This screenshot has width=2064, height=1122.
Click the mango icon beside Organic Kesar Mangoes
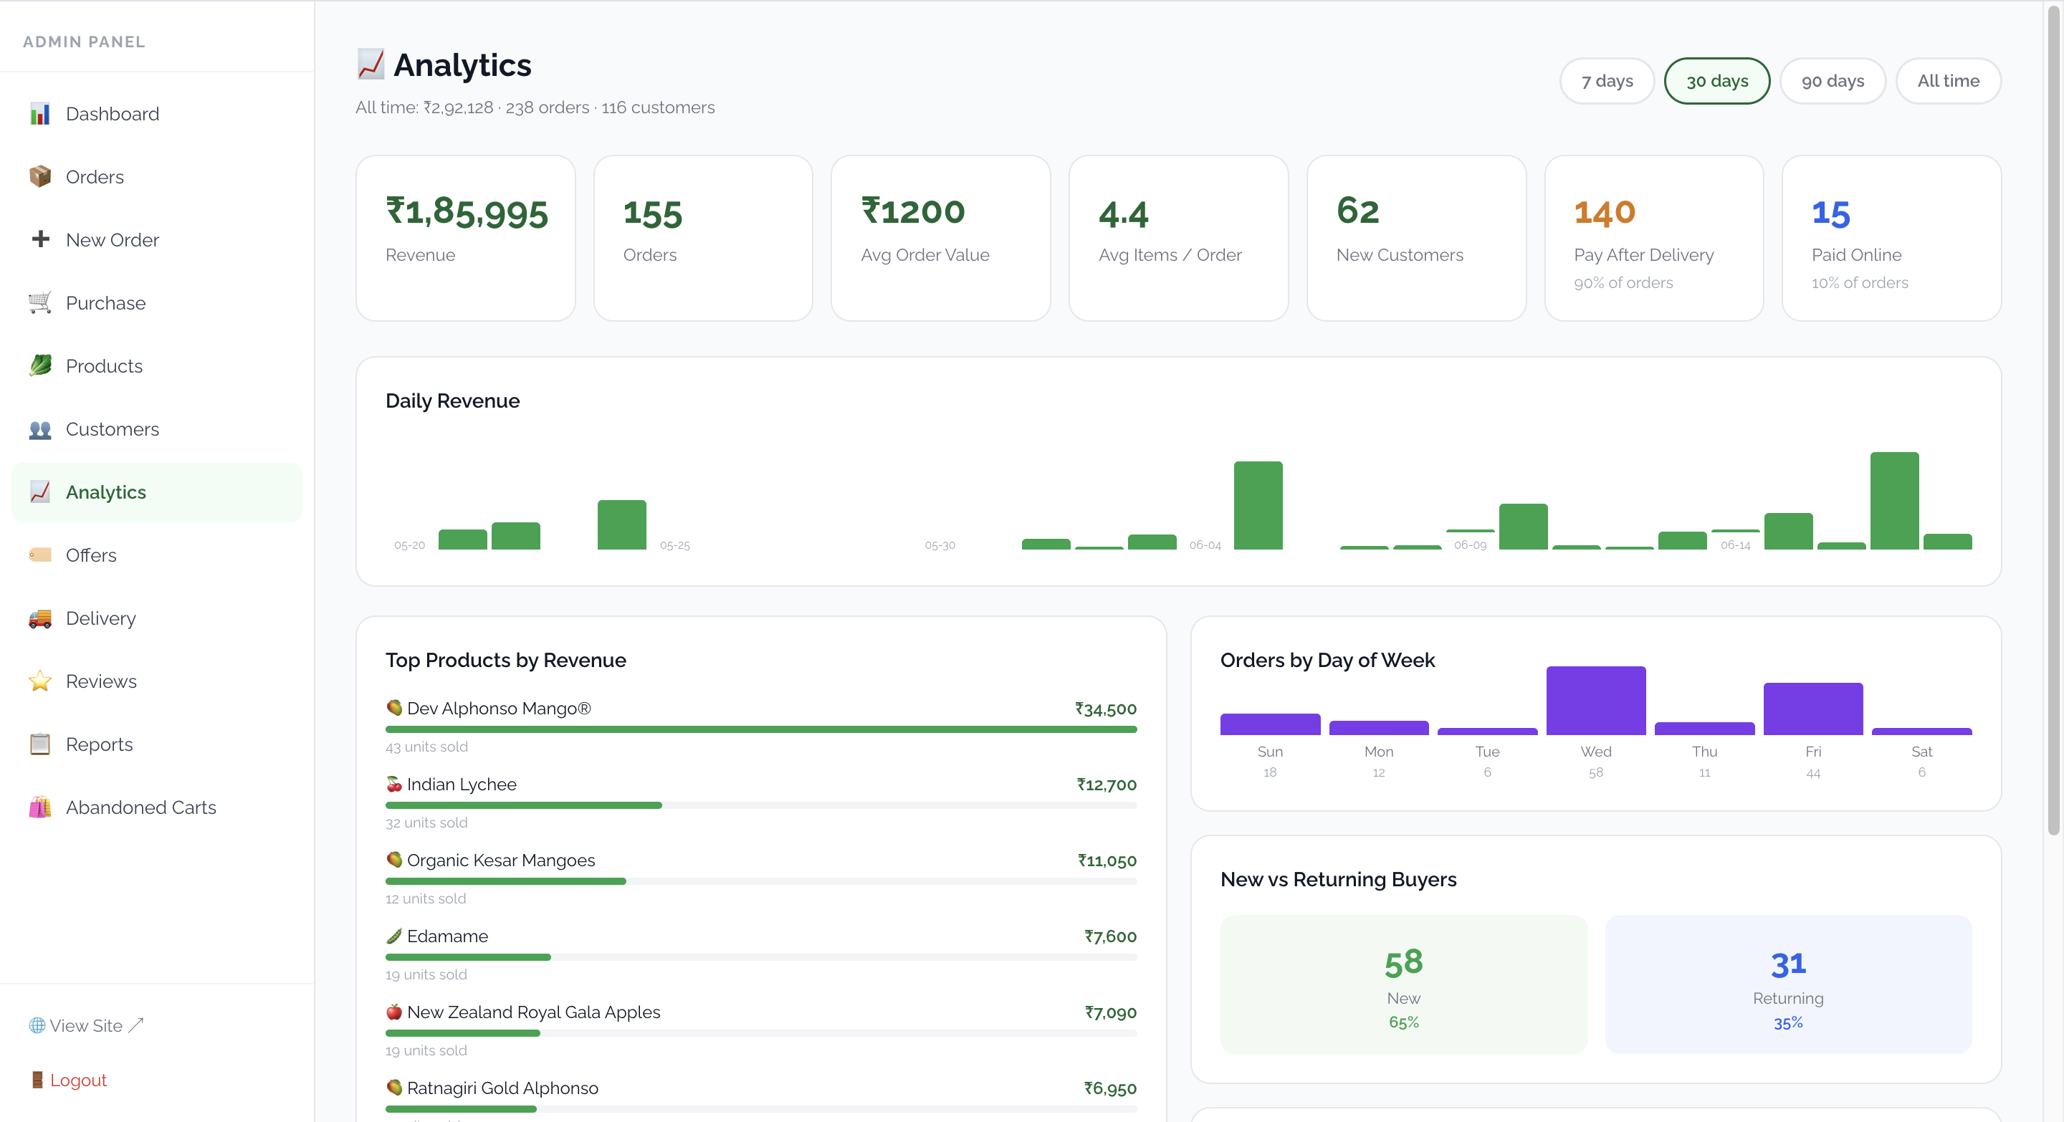coord(393,860)
